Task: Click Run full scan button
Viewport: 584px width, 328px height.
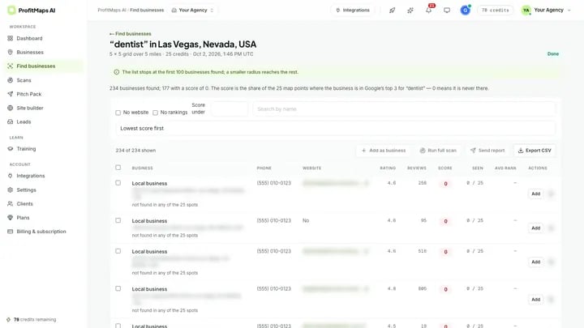Action: tap(438, 151)
